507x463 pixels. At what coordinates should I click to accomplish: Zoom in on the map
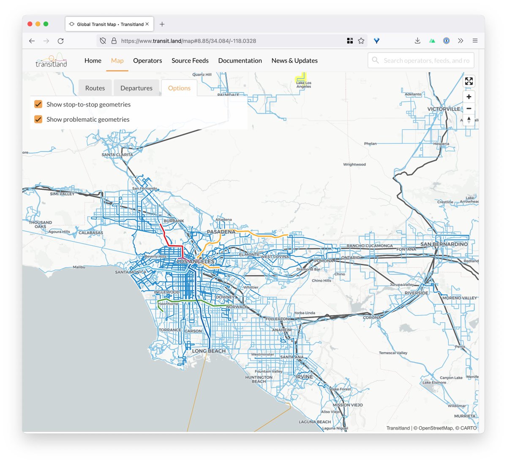[x=469, y=97]
